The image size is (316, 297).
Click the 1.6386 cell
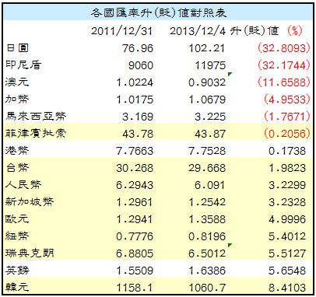(x=207, y=271)
